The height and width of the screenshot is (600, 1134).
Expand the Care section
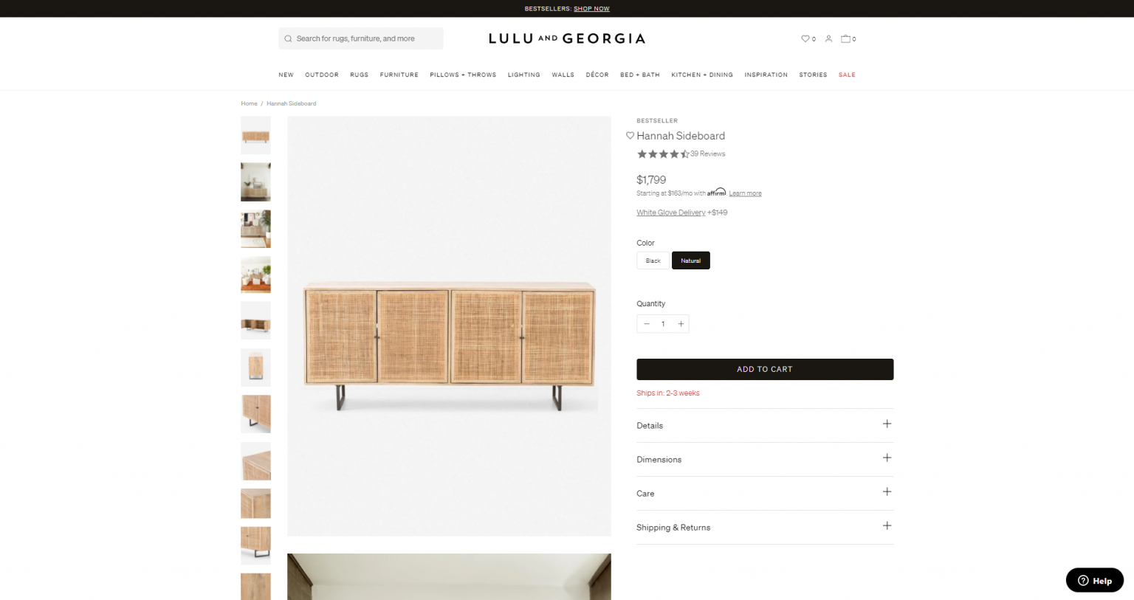point(765,493)
